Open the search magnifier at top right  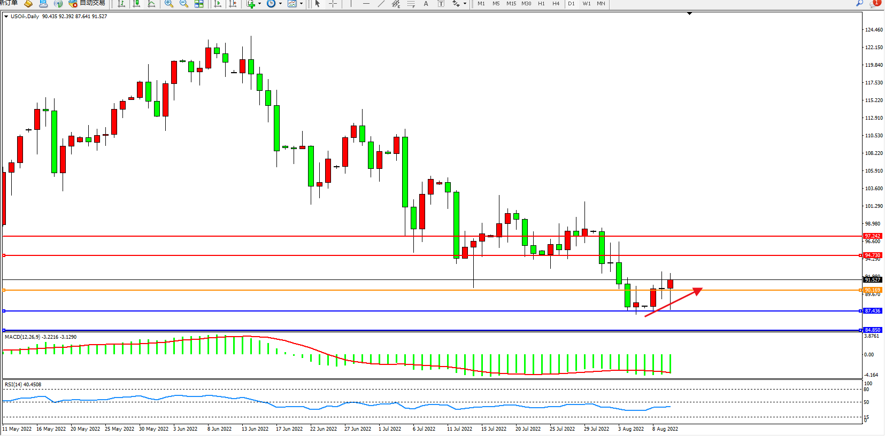pos(859,3)
